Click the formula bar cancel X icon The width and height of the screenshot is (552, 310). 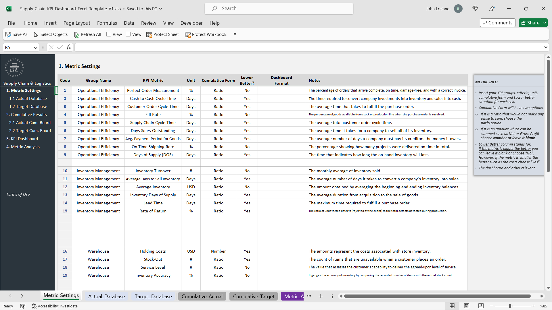51,47
